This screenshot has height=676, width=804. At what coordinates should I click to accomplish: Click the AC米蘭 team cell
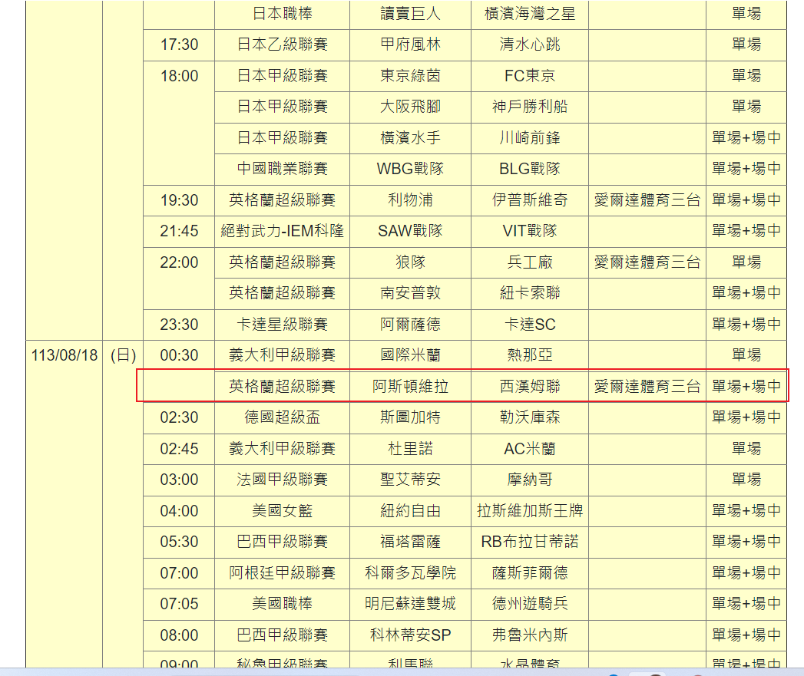coord(530,448)
